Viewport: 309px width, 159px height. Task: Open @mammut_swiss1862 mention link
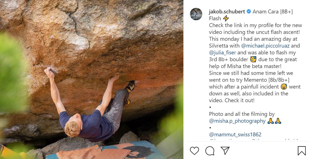click(x=235, y=135)
